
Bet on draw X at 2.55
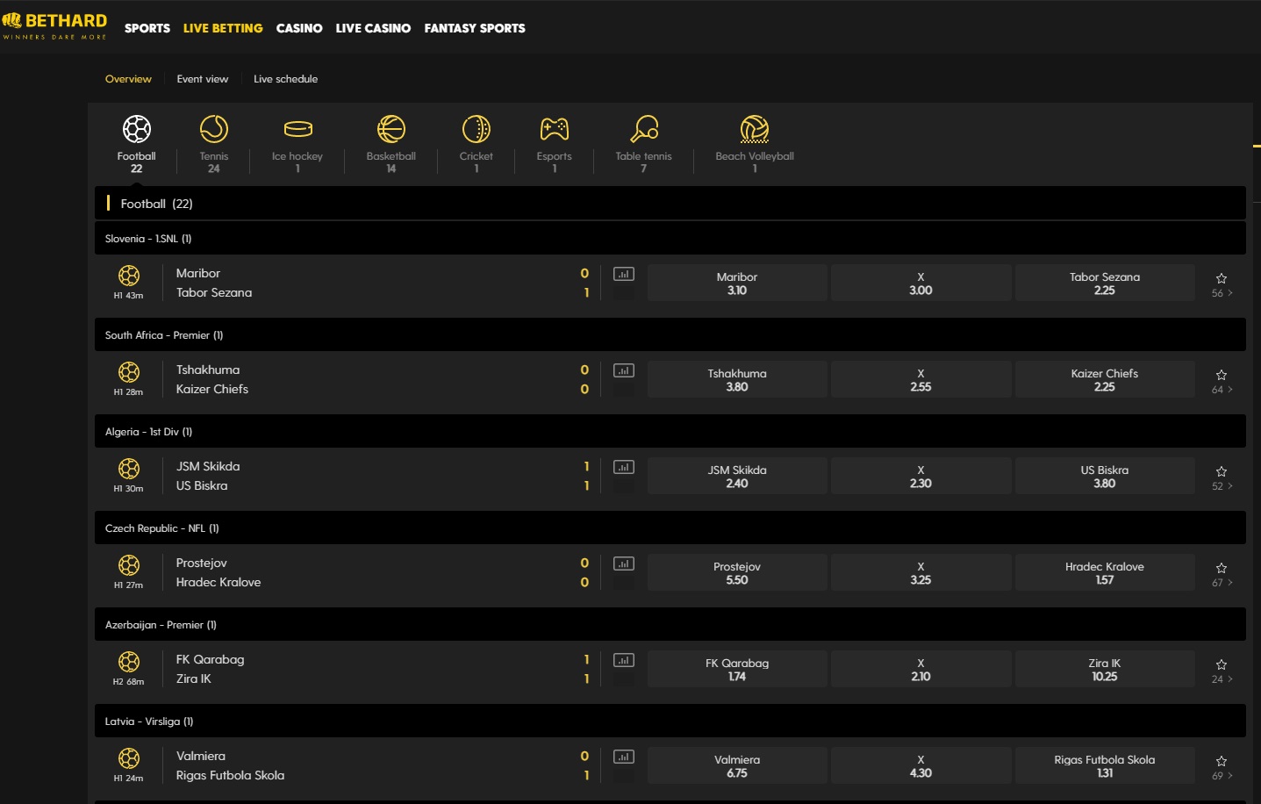[921, 379]
